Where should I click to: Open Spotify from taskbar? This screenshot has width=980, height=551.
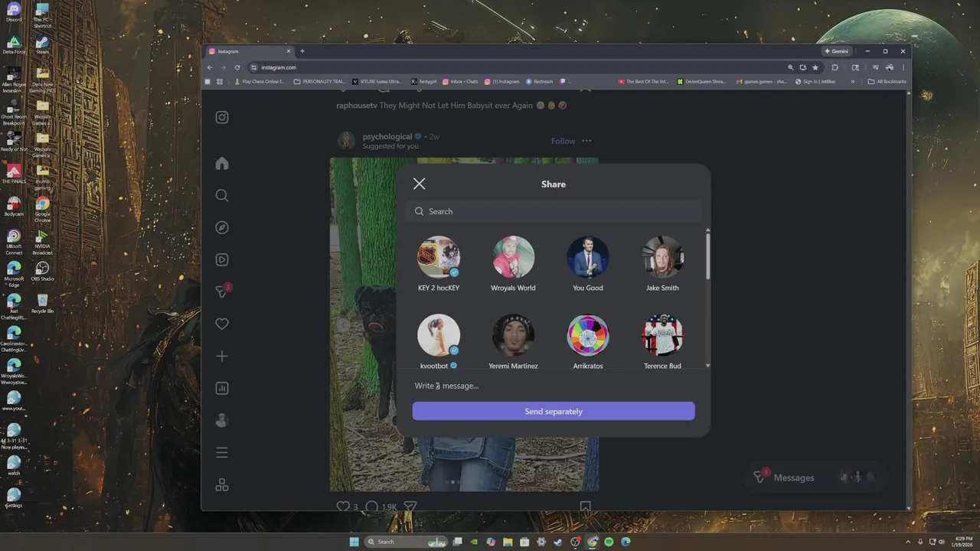click(609, 542)
